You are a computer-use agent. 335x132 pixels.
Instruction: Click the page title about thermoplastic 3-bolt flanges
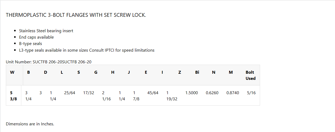pos(76,15)
